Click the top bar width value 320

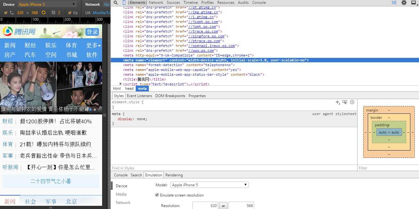(20, 13)
